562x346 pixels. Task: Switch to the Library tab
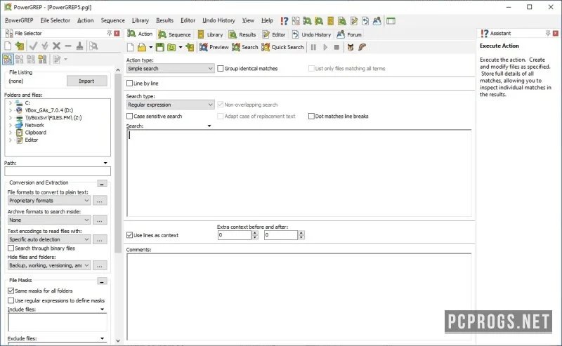pos(210,34)
